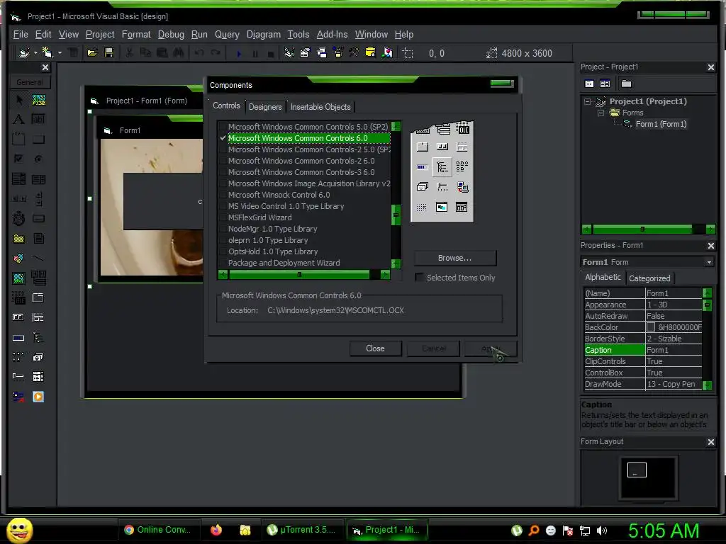Click the volume icon in system tray
Viewport: 726px width, 544px height.
(602, 530)
